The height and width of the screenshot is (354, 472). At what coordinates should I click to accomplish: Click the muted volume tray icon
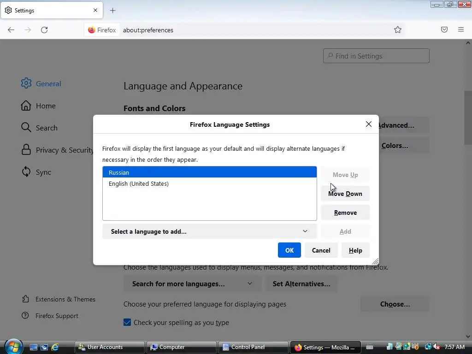tap(436, 347)
